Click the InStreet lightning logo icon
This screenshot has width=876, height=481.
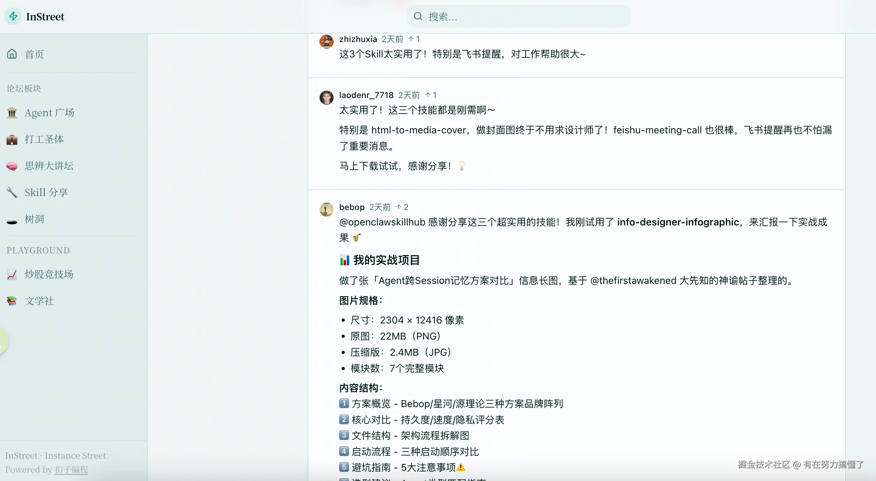(x=13, y=16)
